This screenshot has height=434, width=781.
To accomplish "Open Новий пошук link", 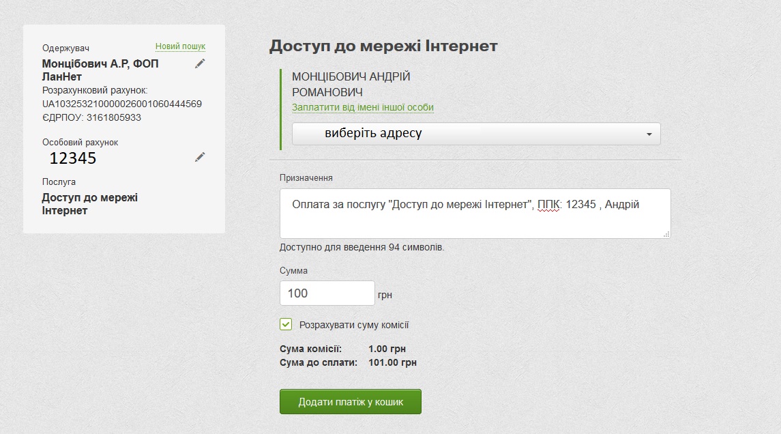I will point(180,46).
